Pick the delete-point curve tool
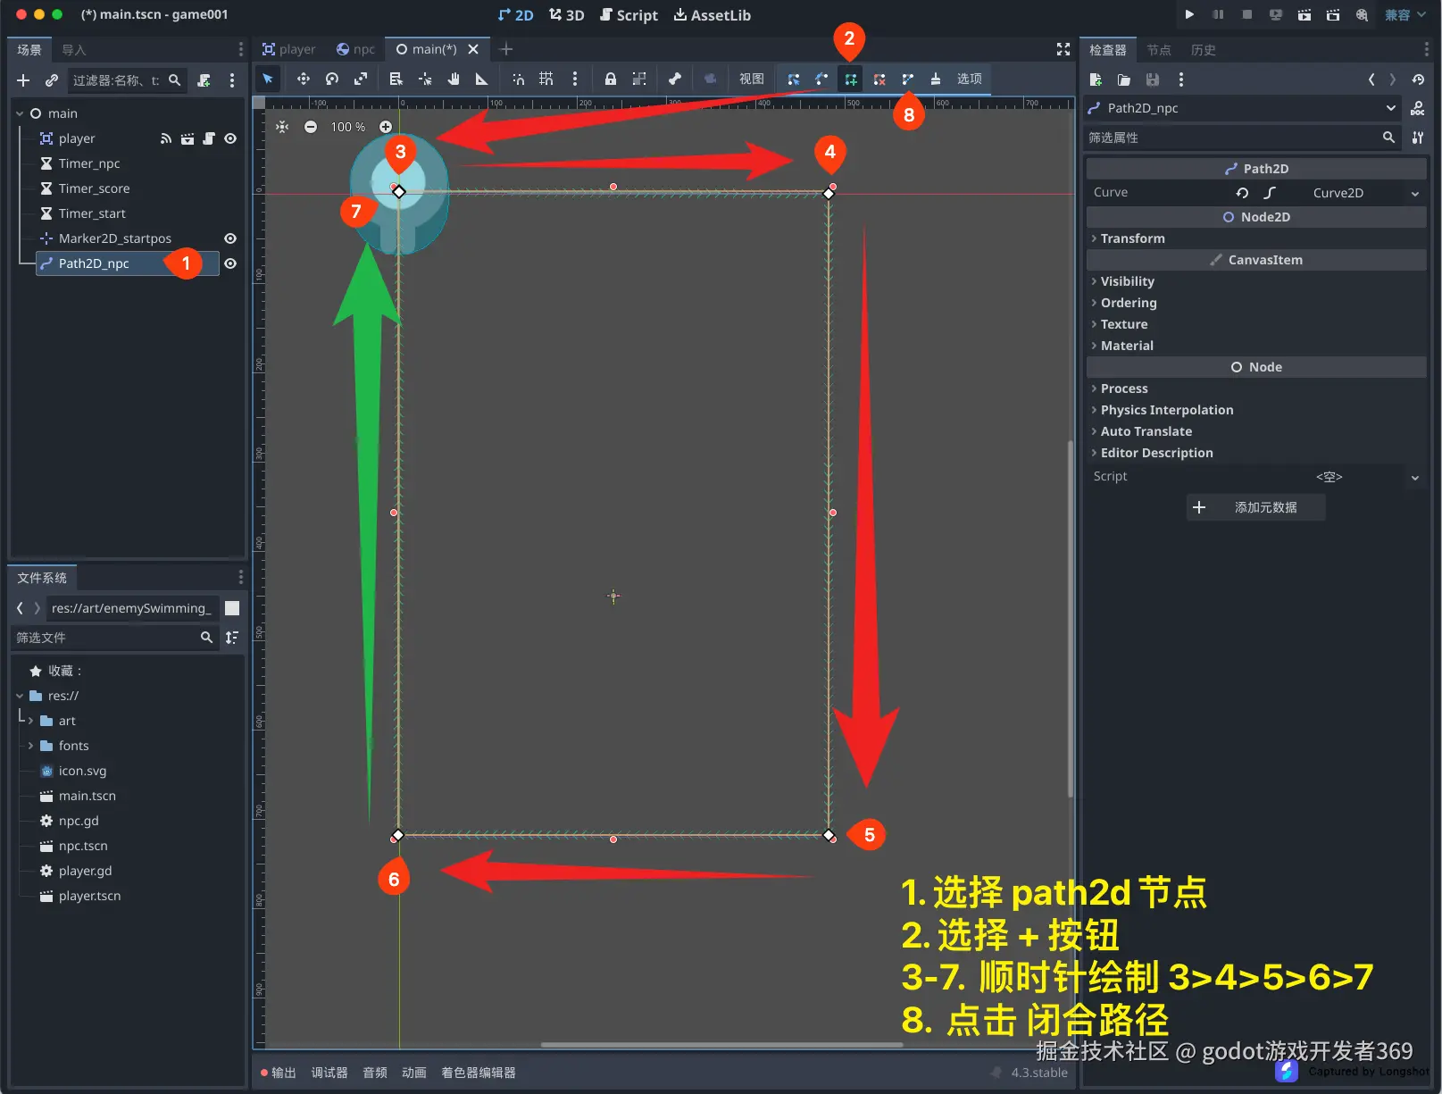The width and height of the screenshot is (1442, 1094). (879, 79)
